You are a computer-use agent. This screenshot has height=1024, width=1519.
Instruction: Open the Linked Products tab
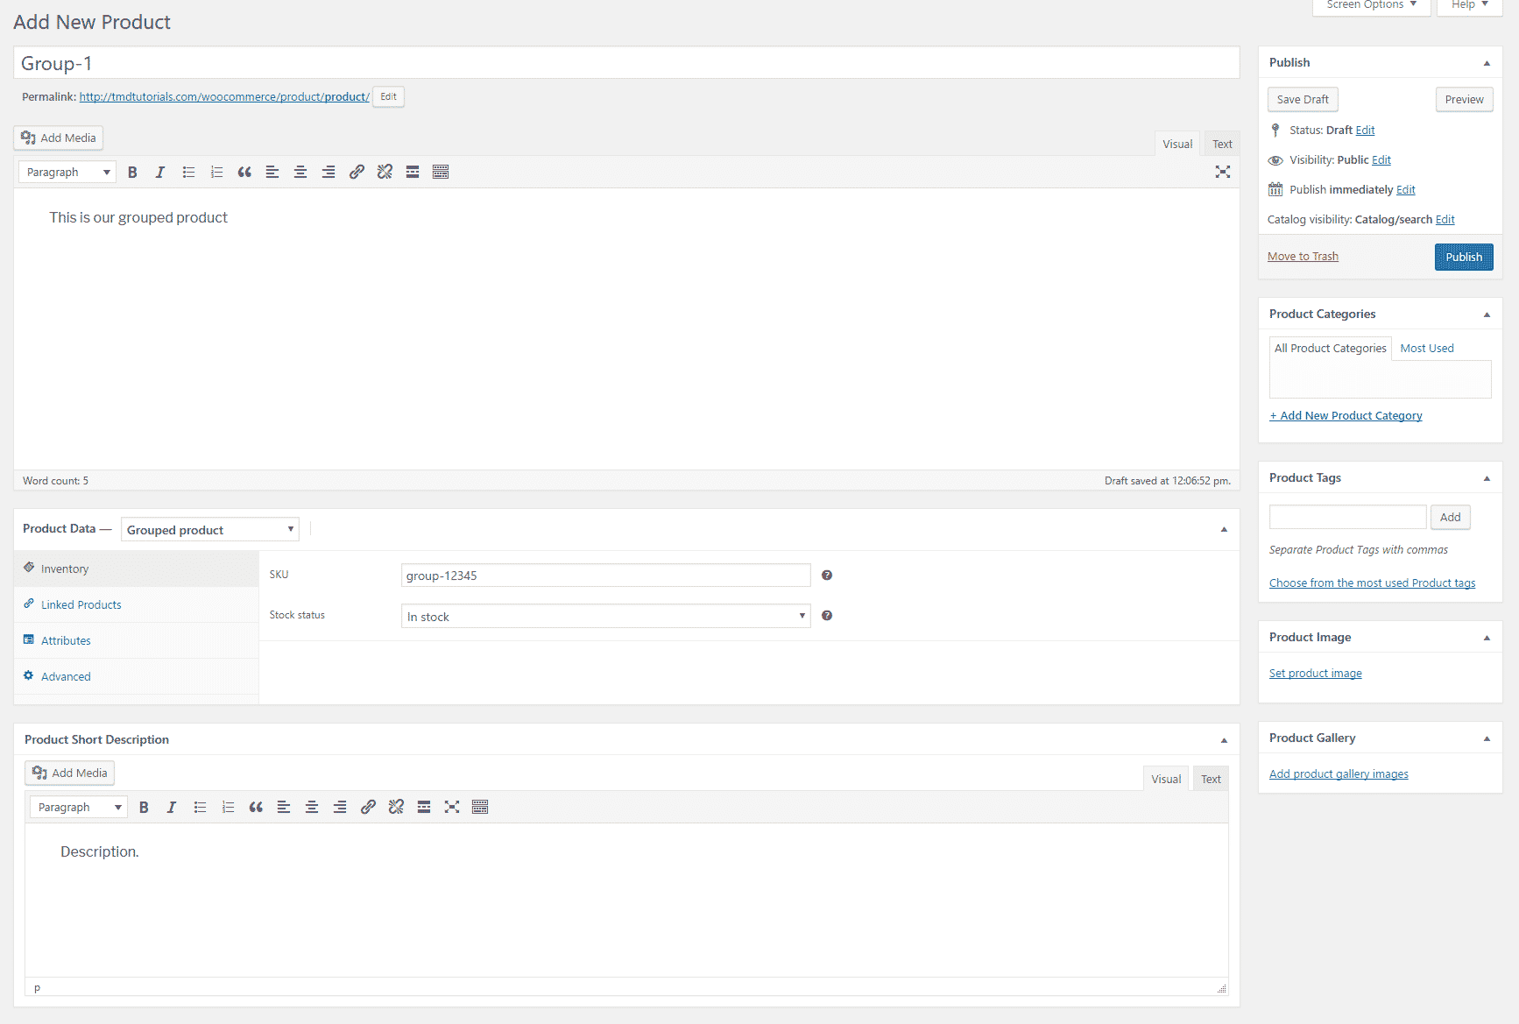[x=81, y=605]
